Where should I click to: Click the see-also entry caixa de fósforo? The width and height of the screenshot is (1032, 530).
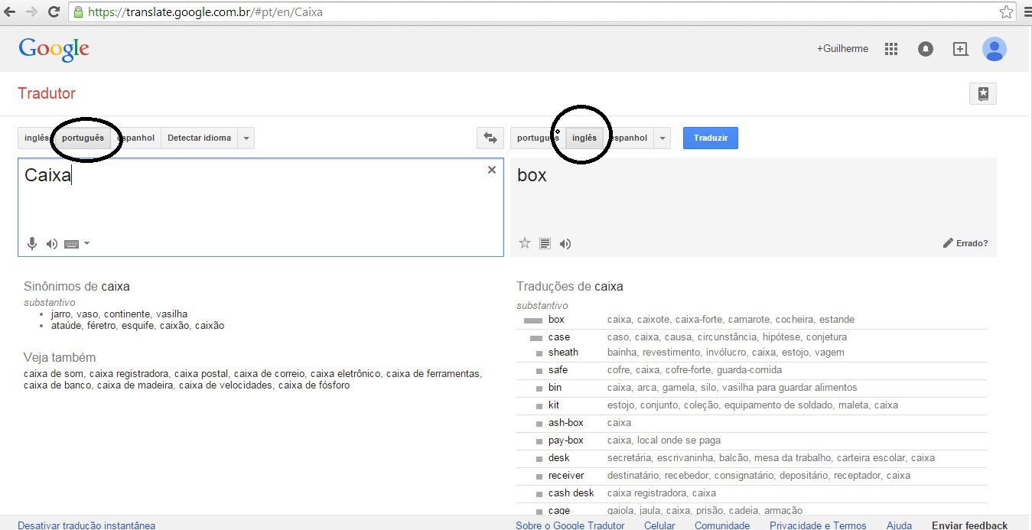[x=314, y=385]
